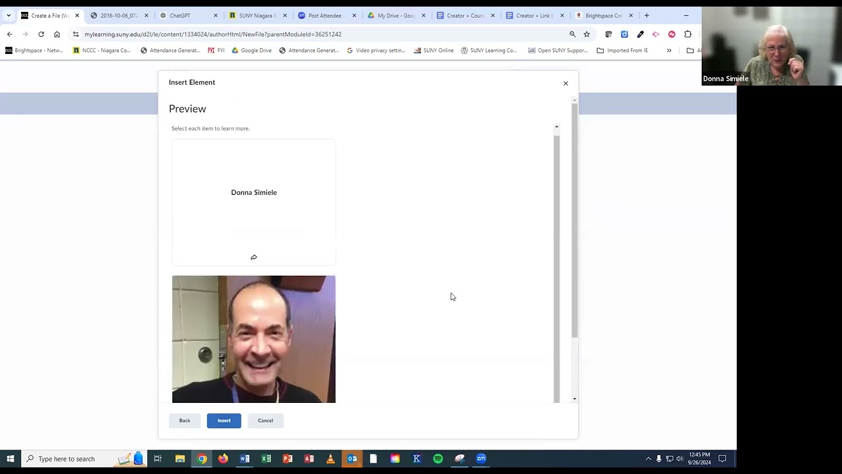The height and width of the screenshot is (474, 842).
Task: Click the browser Home icon
Action: click(57, 34)
